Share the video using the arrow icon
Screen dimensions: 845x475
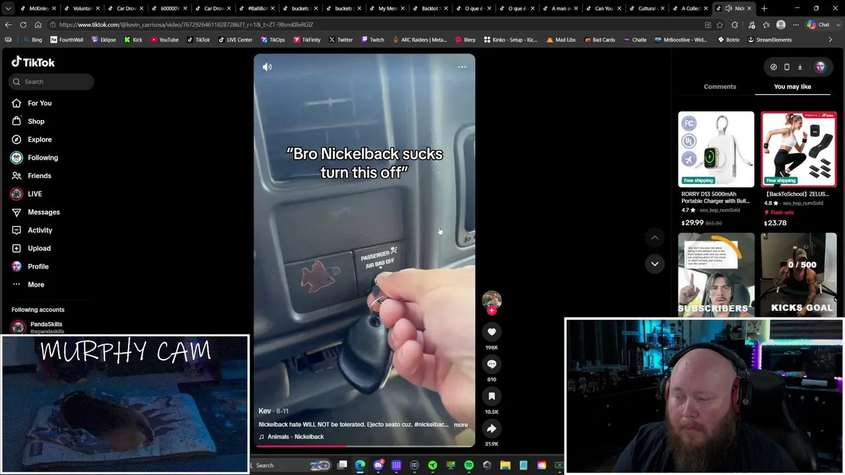coord(492,428)
